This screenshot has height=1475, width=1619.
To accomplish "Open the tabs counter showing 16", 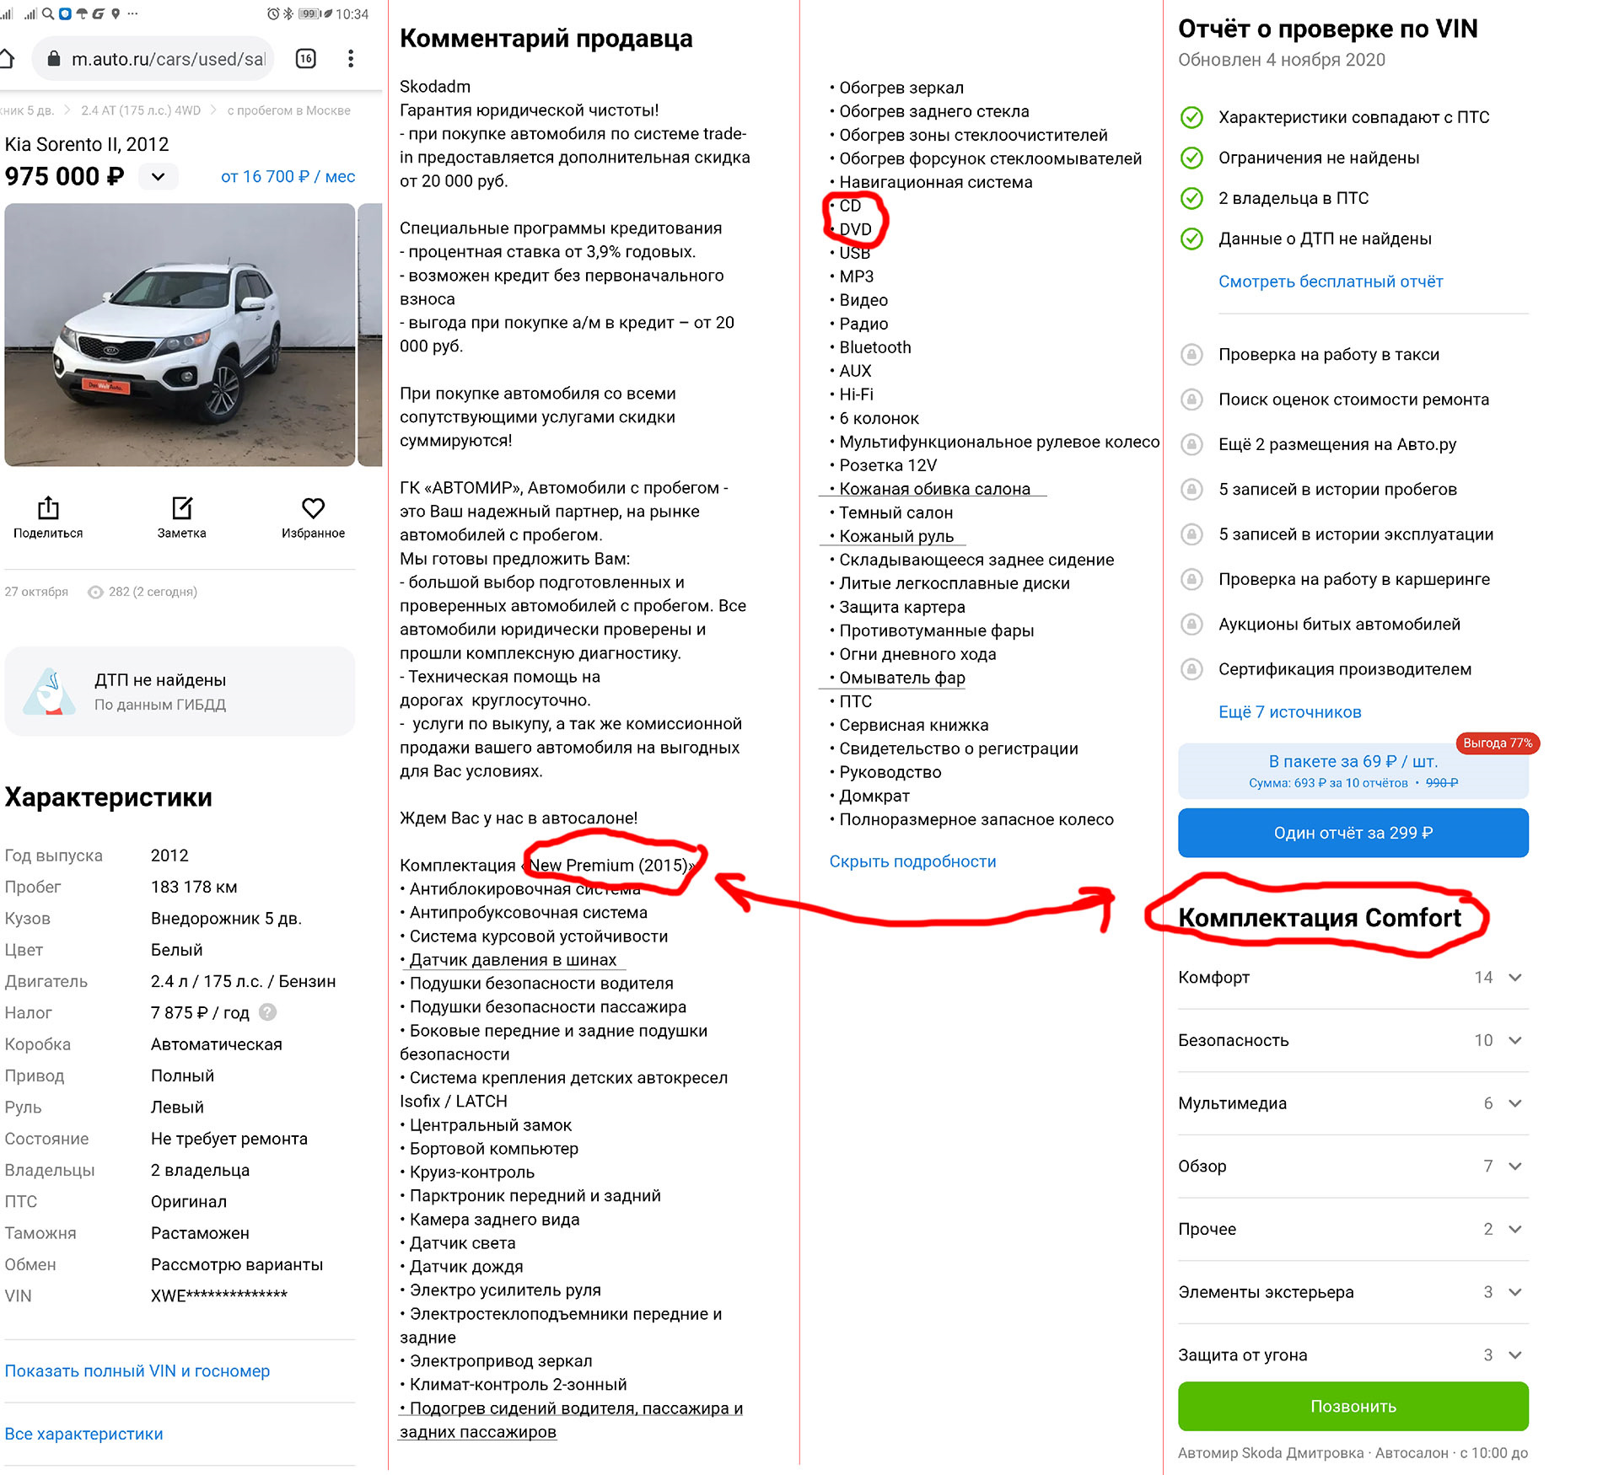I will tap(306, 59).
